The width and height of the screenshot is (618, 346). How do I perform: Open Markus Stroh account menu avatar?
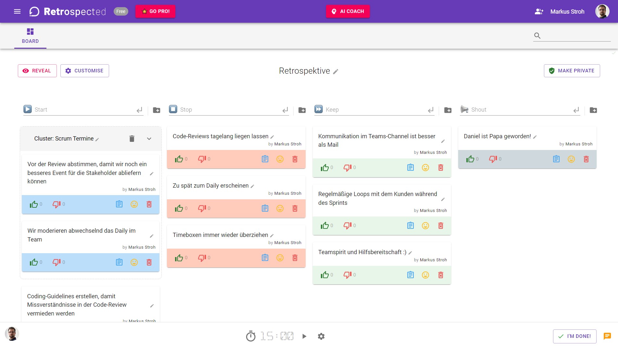click(x=602, y=12)
